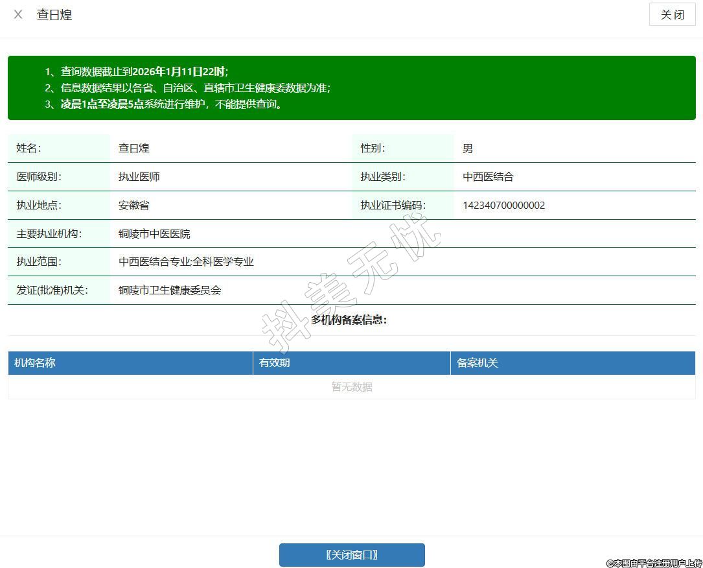Click the blue 【关闭窗口】 button
Screen dimensions: 703x568
(352, 555)
